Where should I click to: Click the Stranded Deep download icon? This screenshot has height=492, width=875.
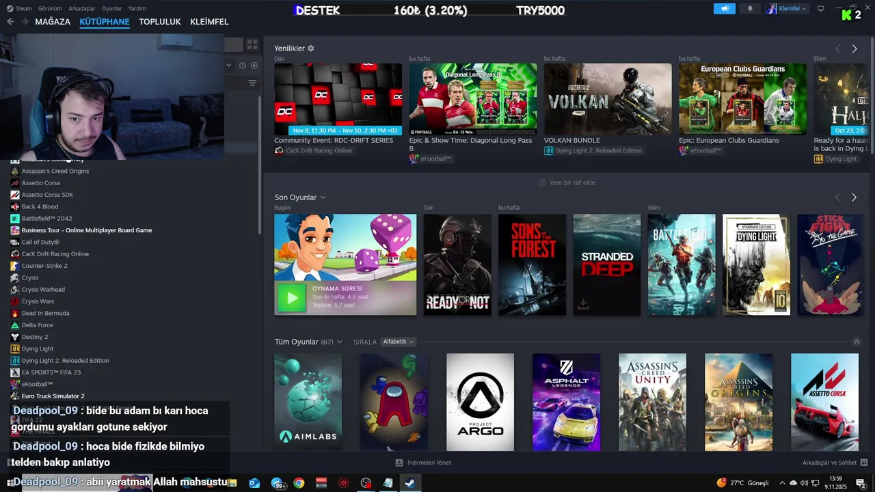pos(583,304)
